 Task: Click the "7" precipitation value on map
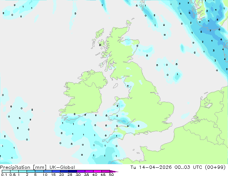(x=210, y=31)
